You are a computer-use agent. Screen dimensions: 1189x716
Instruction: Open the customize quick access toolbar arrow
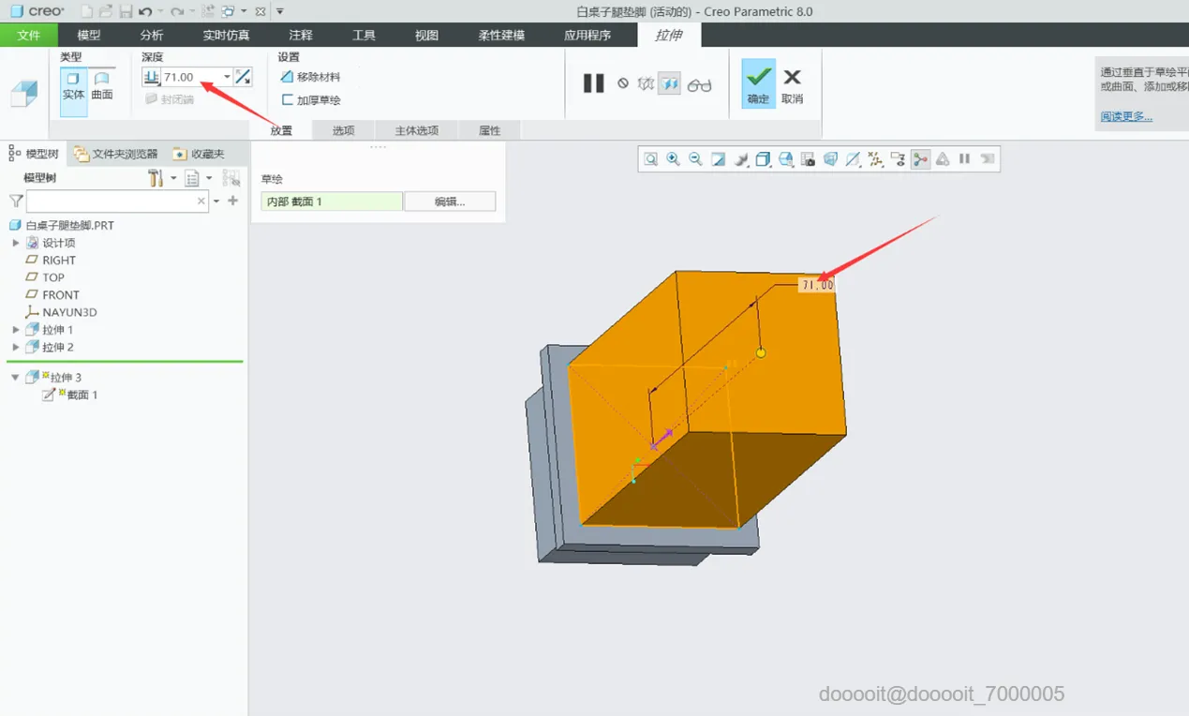pyautogui.click(x=280, y=11)
